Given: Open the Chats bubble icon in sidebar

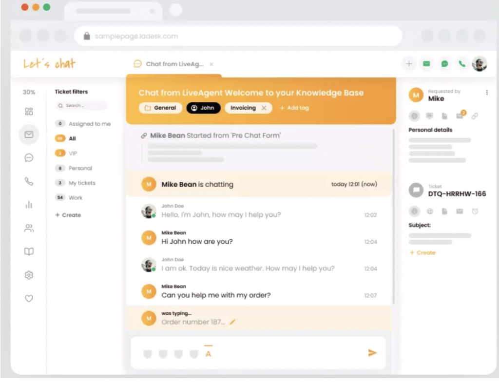Looking at the screenshot, I should pos(29,158).
